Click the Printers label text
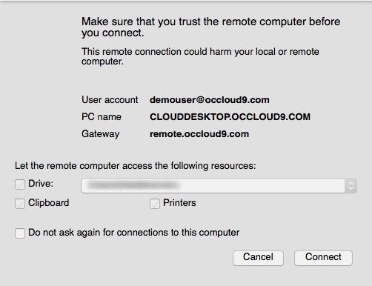 179,203
